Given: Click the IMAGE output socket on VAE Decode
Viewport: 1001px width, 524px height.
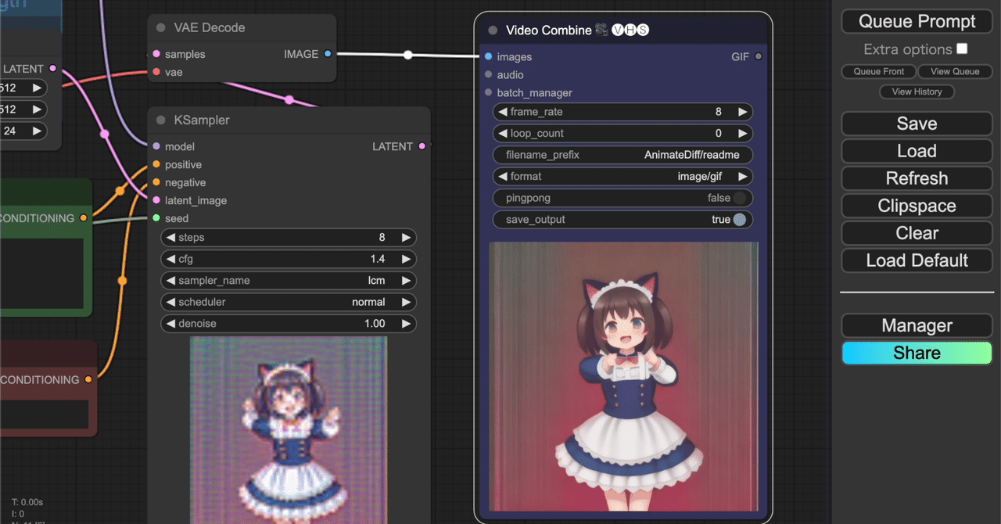Looking at the screenshot, I should point(327,54).
